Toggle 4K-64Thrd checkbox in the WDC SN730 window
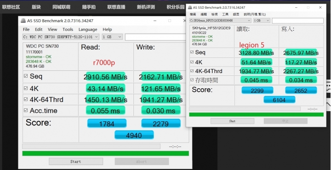The width and height of the screenshot is (331, 170). (x=26, y=99)
